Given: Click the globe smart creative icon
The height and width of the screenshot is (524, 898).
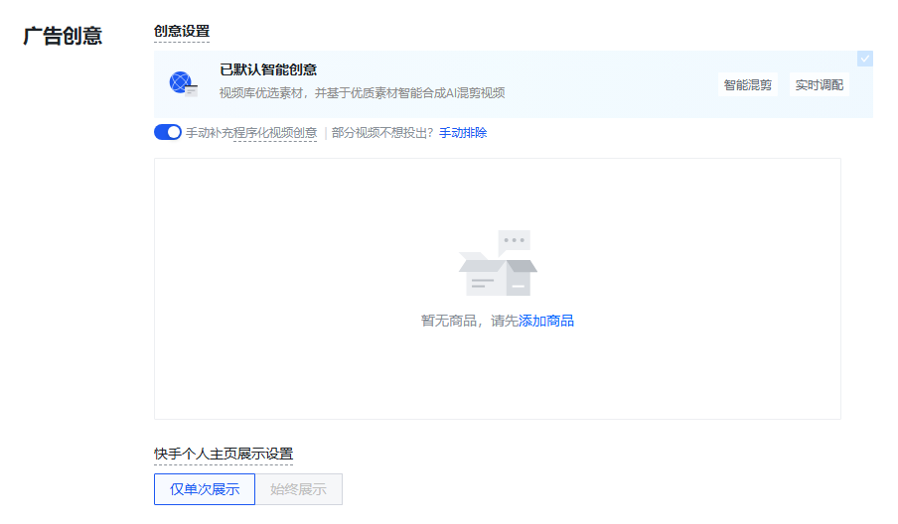Looking at the screenshot, I should tap(183, 84).
